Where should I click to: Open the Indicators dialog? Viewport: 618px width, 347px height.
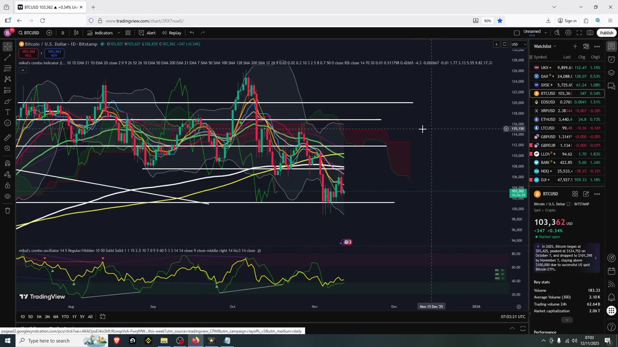coord(100,33)
